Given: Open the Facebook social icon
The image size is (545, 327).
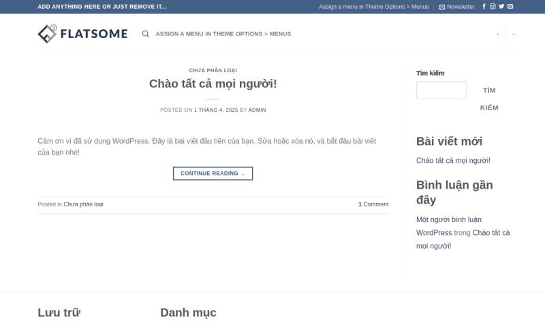Looking at the screenshot, I should click(x=484, y=7).
